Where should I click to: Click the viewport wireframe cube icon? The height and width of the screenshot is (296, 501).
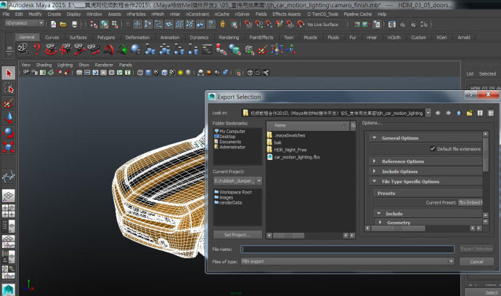coord(140,73)
